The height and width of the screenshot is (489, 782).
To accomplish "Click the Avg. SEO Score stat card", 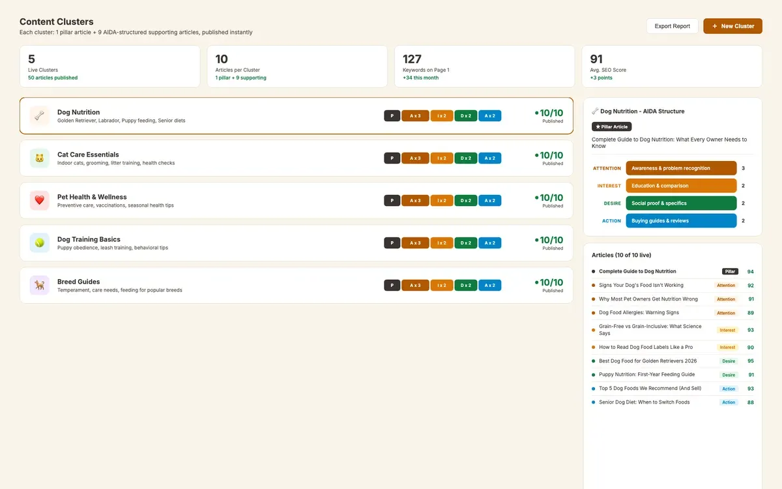I will pyautogui.click(x=671, y=67).
